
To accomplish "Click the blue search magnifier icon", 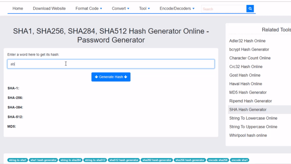I will pos(250,9).
